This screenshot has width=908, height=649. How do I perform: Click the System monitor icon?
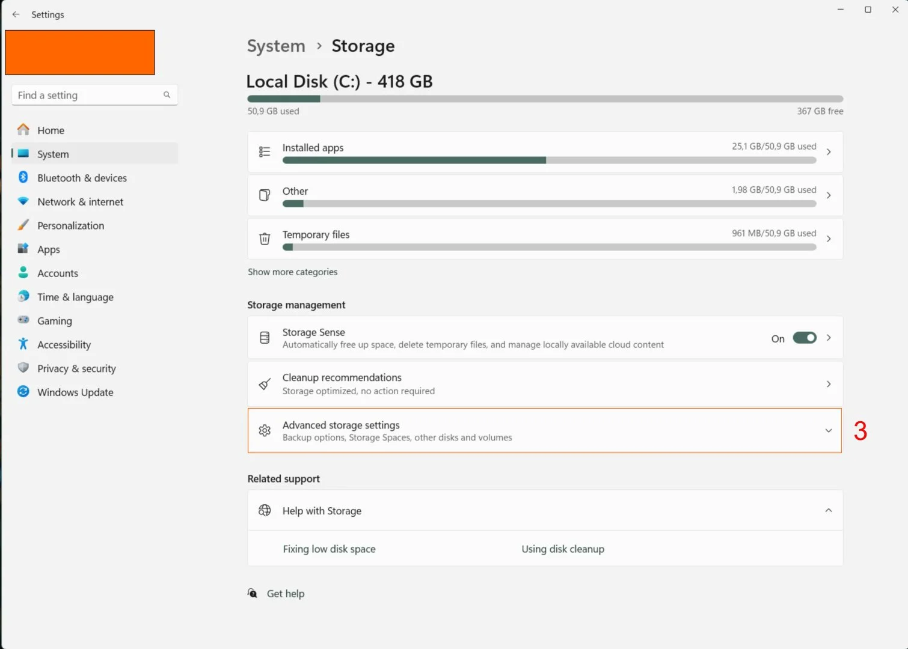click(x=23, y=153)
